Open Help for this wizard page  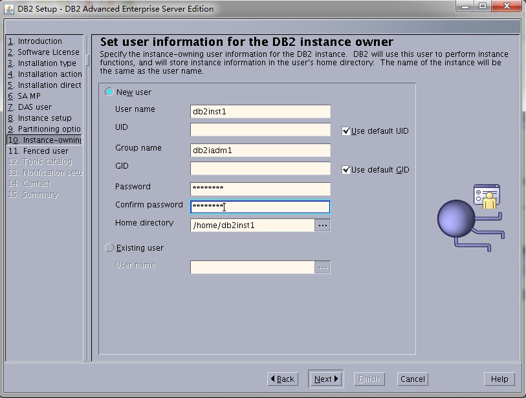[x=499, y=379]
